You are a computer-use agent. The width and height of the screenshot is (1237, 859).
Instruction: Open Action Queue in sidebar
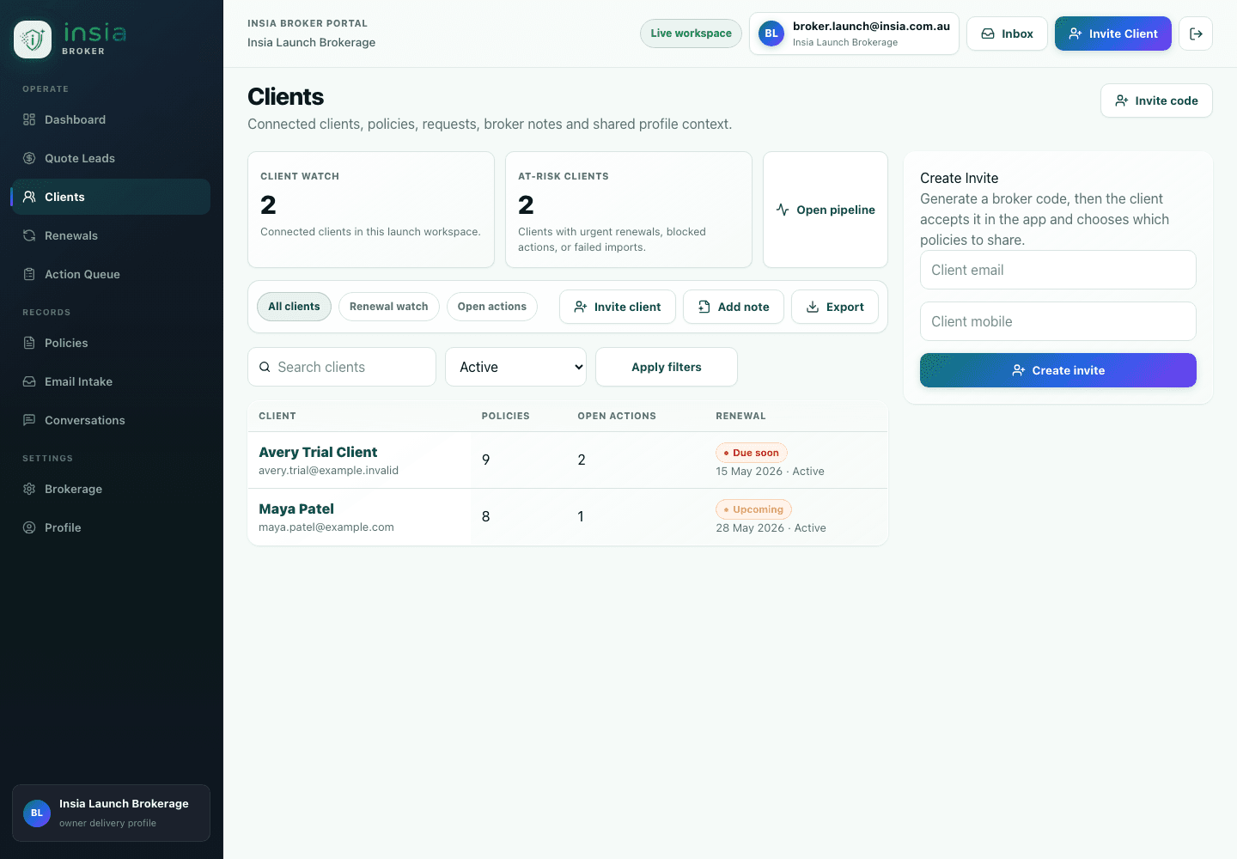(111, 274)
